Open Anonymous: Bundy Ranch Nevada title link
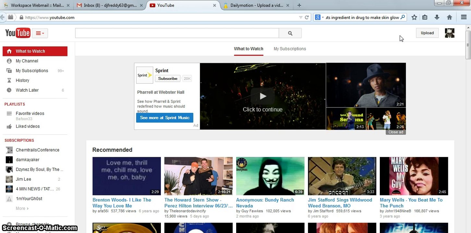This screenshot has width=471, height=233. [265, 203]
